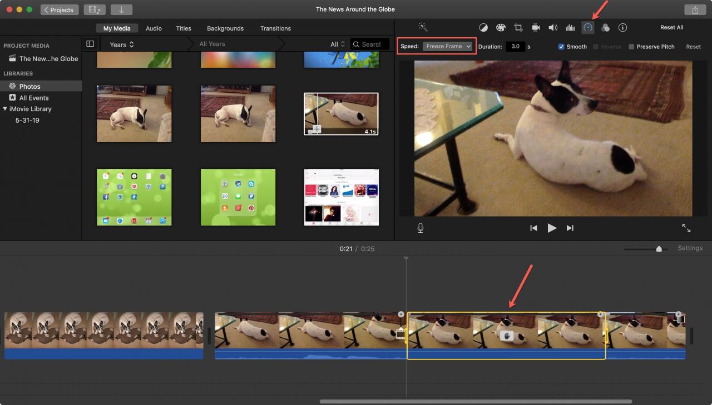Toggle the media browser film/music button
Screen dimensions: 712x405
pyautogui.click(x=95, y=10)
